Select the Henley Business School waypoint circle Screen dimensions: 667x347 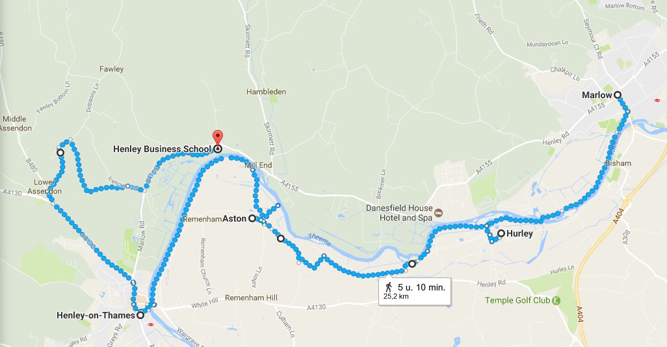[217, 149]
